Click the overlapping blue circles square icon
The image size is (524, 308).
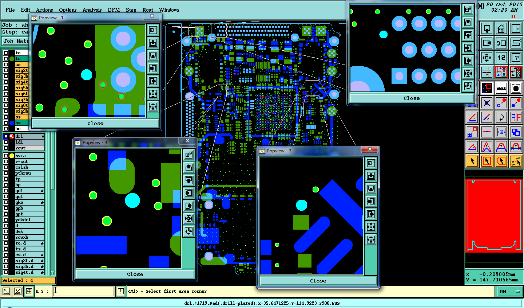coord(516,132)
